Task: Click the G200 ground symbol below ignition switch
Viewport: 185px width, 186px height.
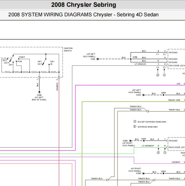Action: (39, 92)
